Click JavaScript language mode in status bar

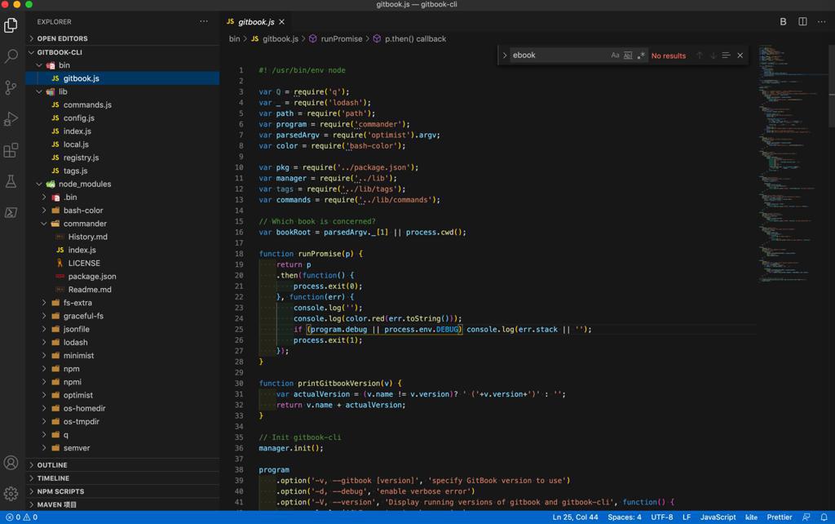click(x=718, y=517)
